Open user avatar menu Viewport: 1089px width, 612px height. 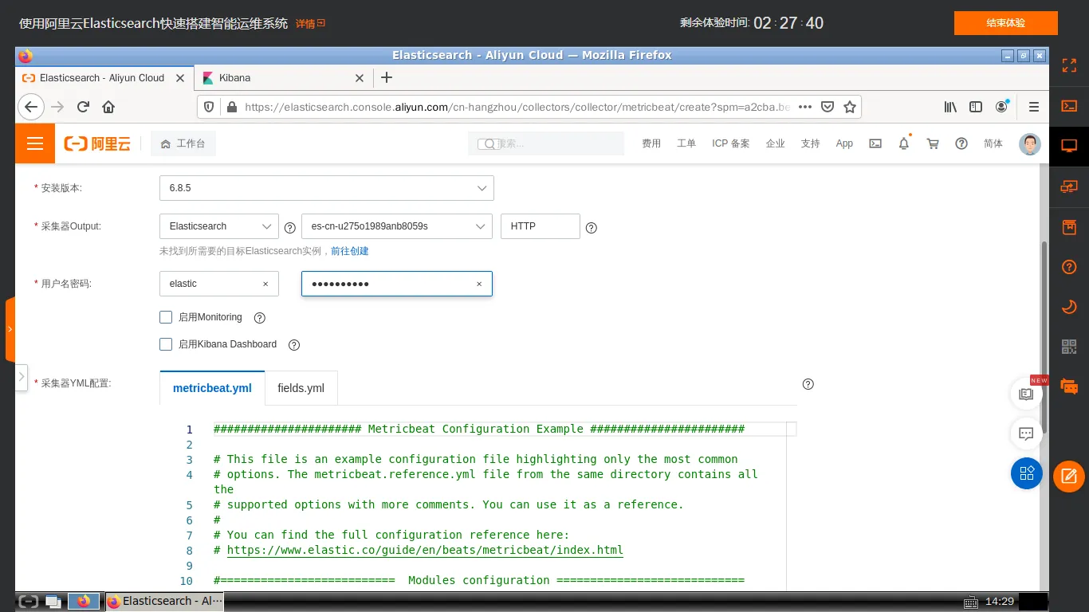1030,143
